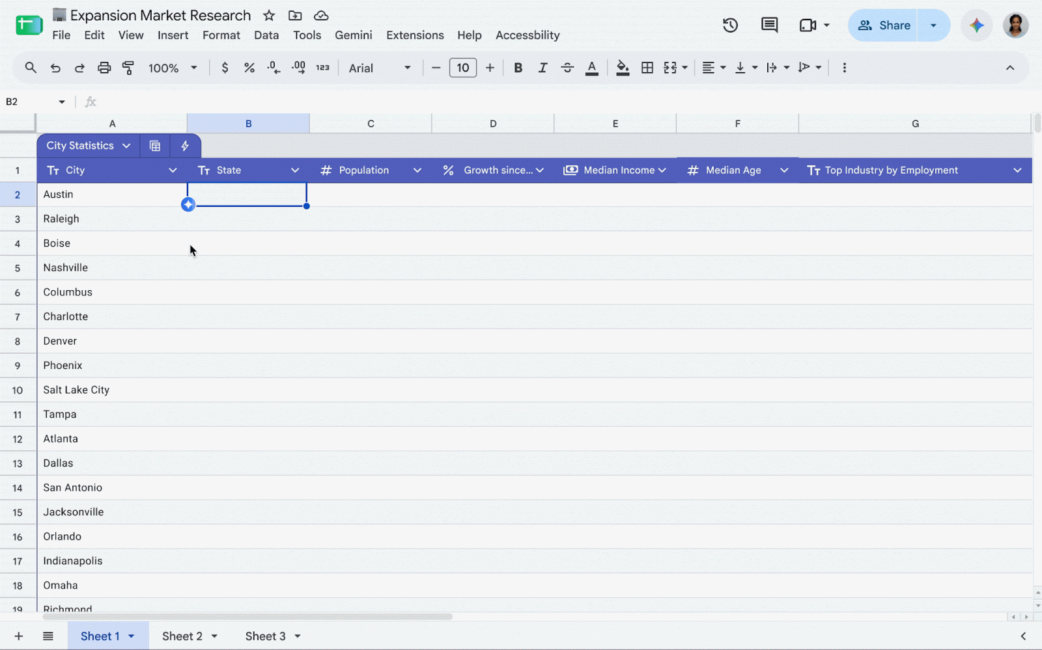Open the zoom level dropdown
The image size is (1042, 650).
(x=173, y=68)
